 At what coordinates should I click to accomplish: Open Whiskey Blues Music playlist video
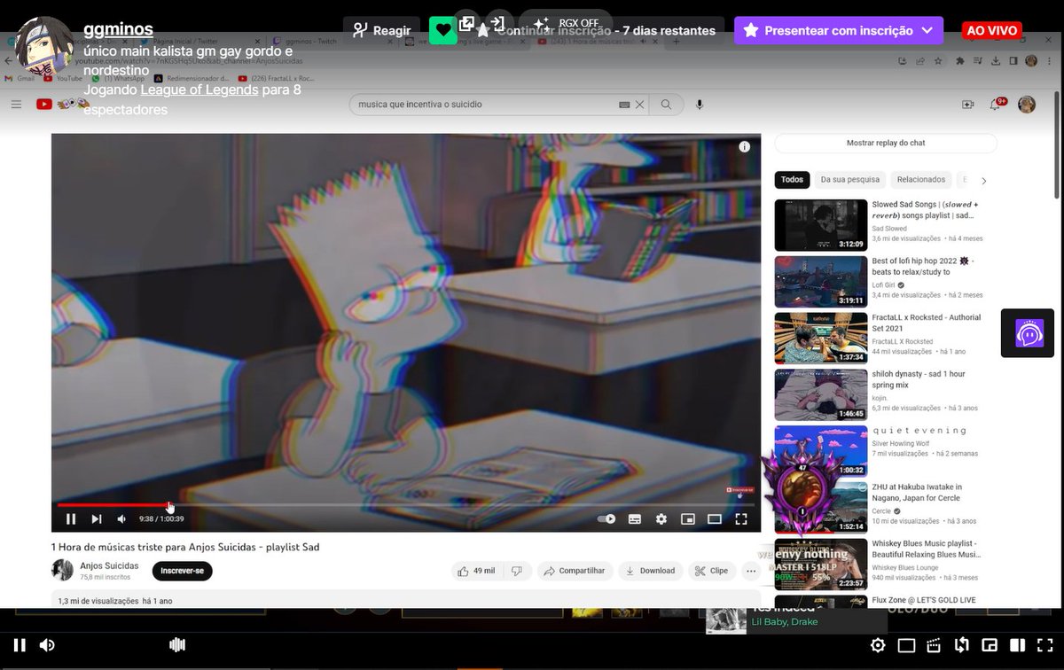click(821, 565)
